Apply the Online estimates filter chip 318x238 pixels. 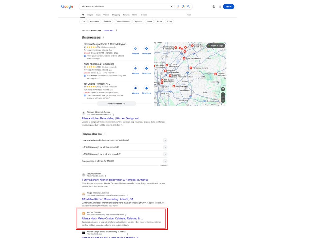[122, 21]
